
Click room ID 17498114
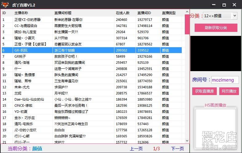145,26
